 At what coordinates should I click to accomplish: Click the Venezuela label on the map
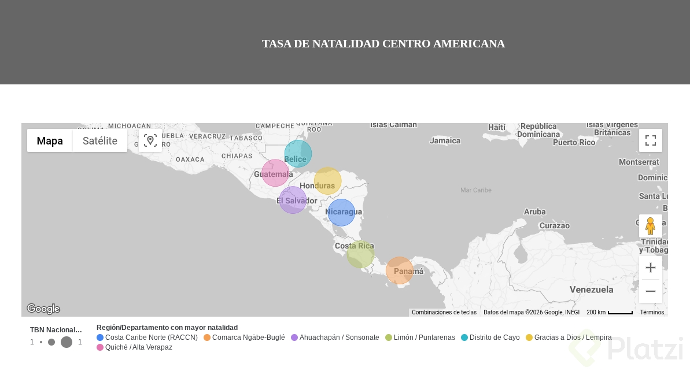click(592, 290)
